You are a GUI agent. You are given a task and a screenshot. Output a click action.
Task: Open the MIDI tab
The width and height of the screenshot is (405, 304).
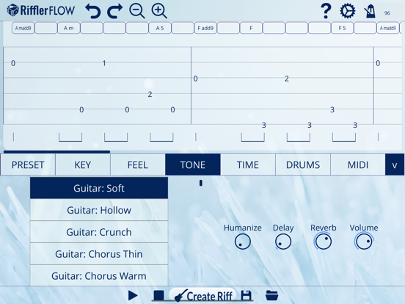(358, 164)
